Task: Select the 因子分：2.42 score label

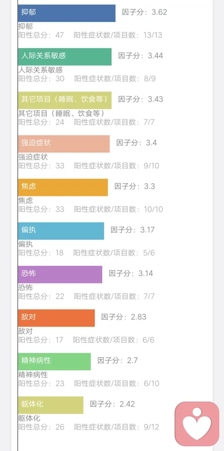Action: (x=112, y=404)
